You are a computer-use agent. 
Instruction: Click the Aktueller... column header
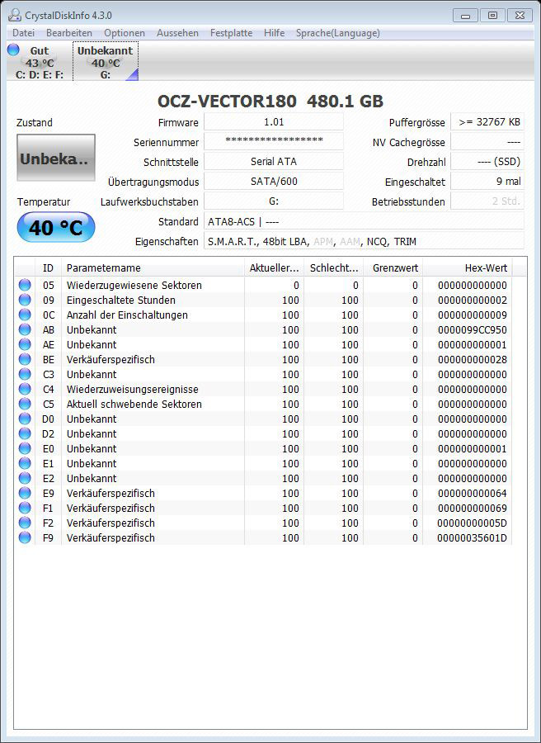coord(274,267)
